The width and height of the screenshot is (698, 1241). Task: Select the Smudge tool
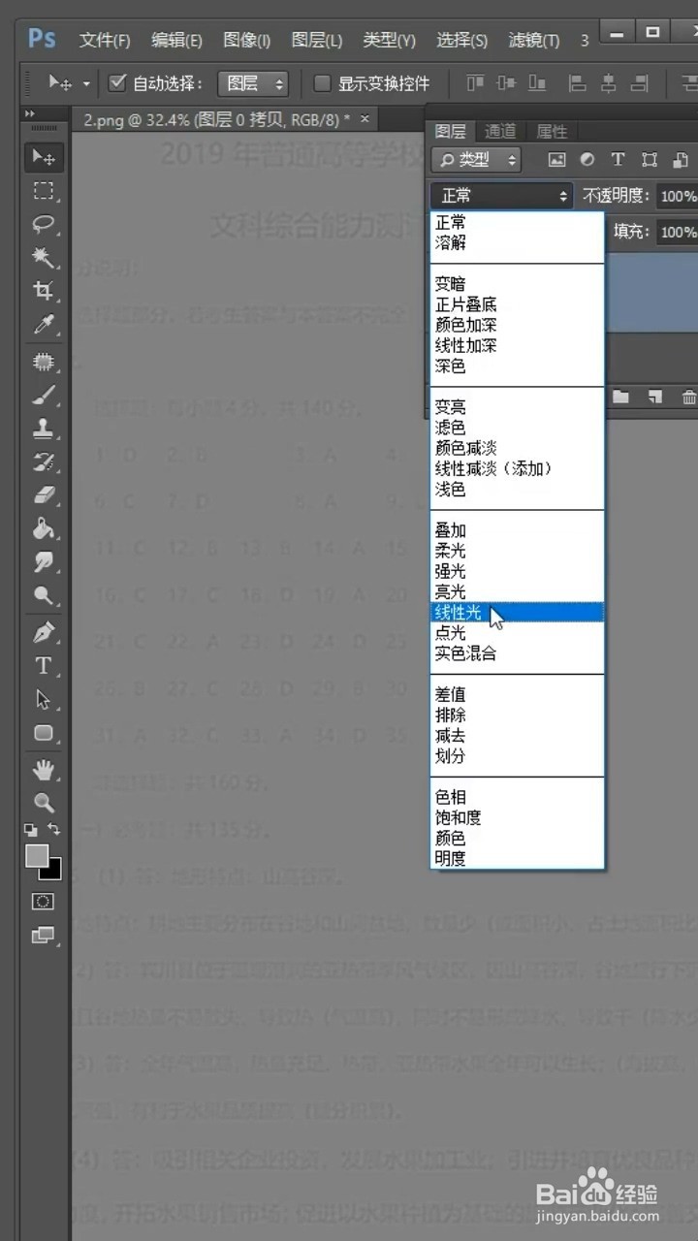tap(44, 562)
